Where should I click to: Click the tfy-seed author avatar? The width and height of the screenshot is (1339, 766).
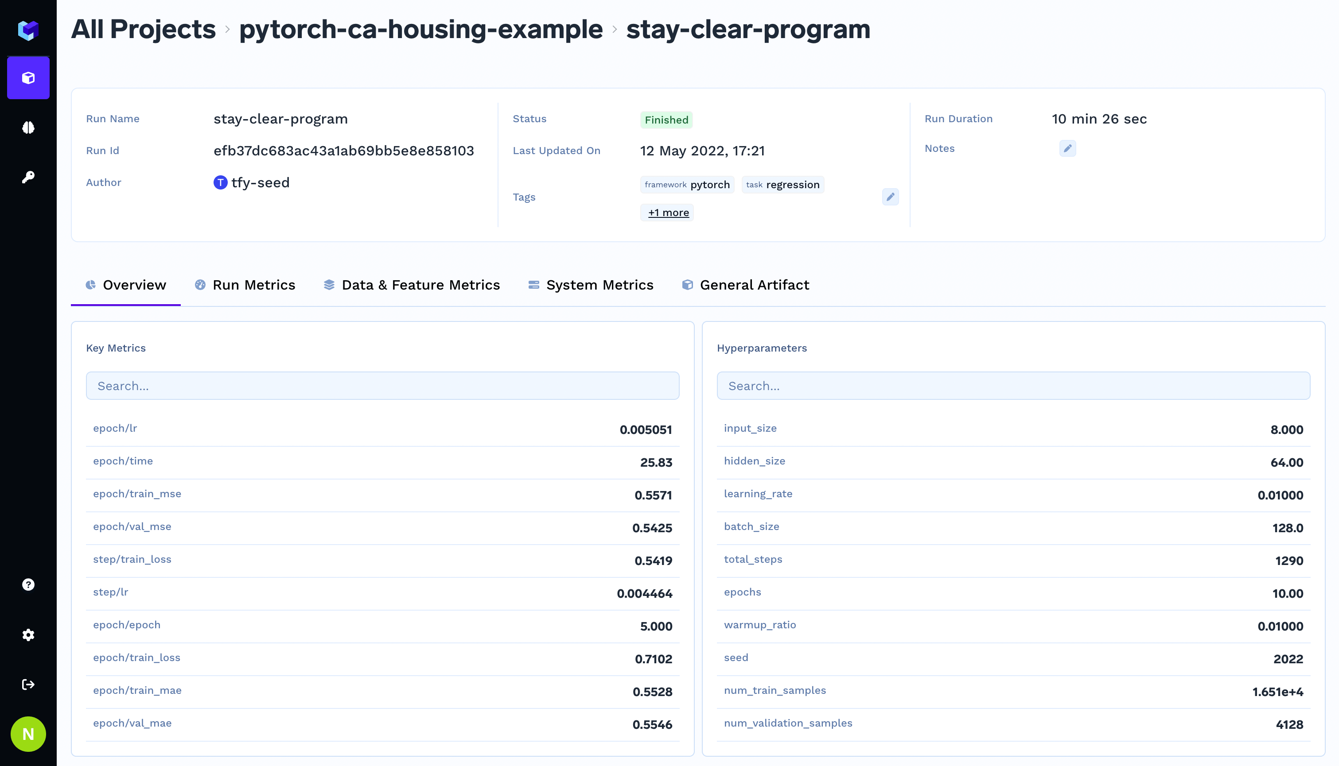(x=220, y=182)
